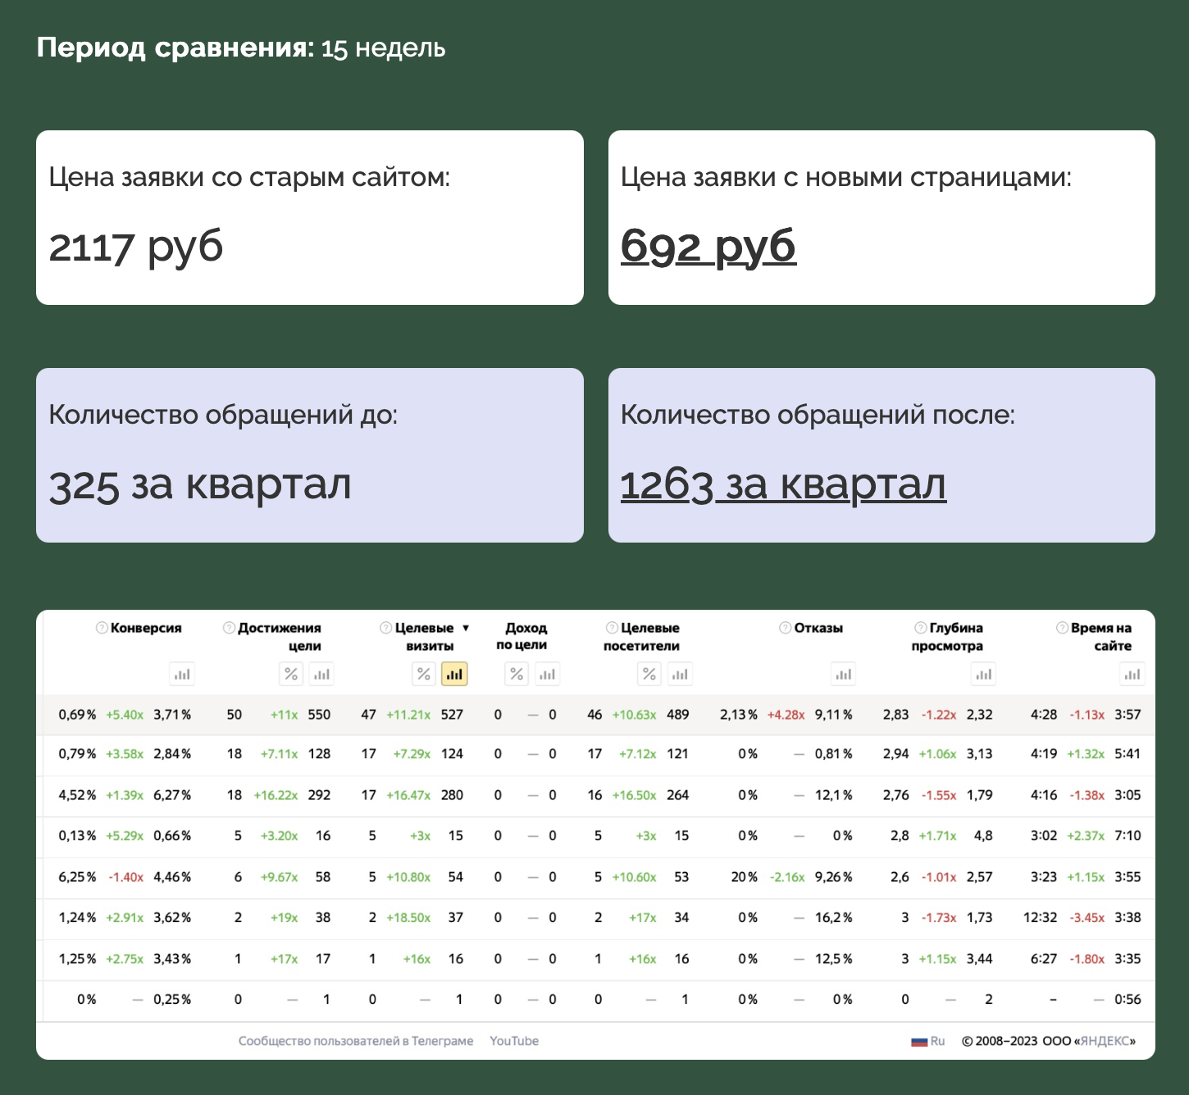
Task: Select the 4,8 page depth value
Action: coord(983,836)
